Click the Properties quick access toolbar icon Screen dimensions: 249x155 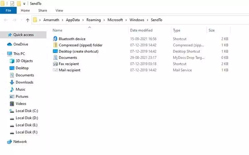click(x=12, y=3)
